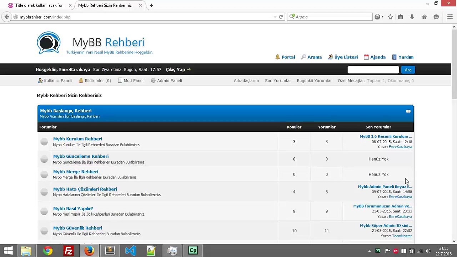The image size is (457, 257).
Task: Open Arkadaşlarım friends link
Action: click(x=246, y=81)
